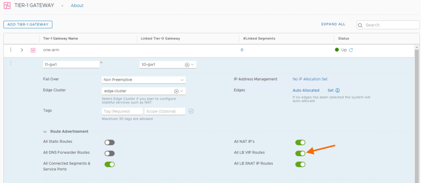Image resolution: width=421 pixels, height=183 pixels.
Task: Toggle the All LB SNAT IP Routes switch
Action: click(x=300, y=164)
